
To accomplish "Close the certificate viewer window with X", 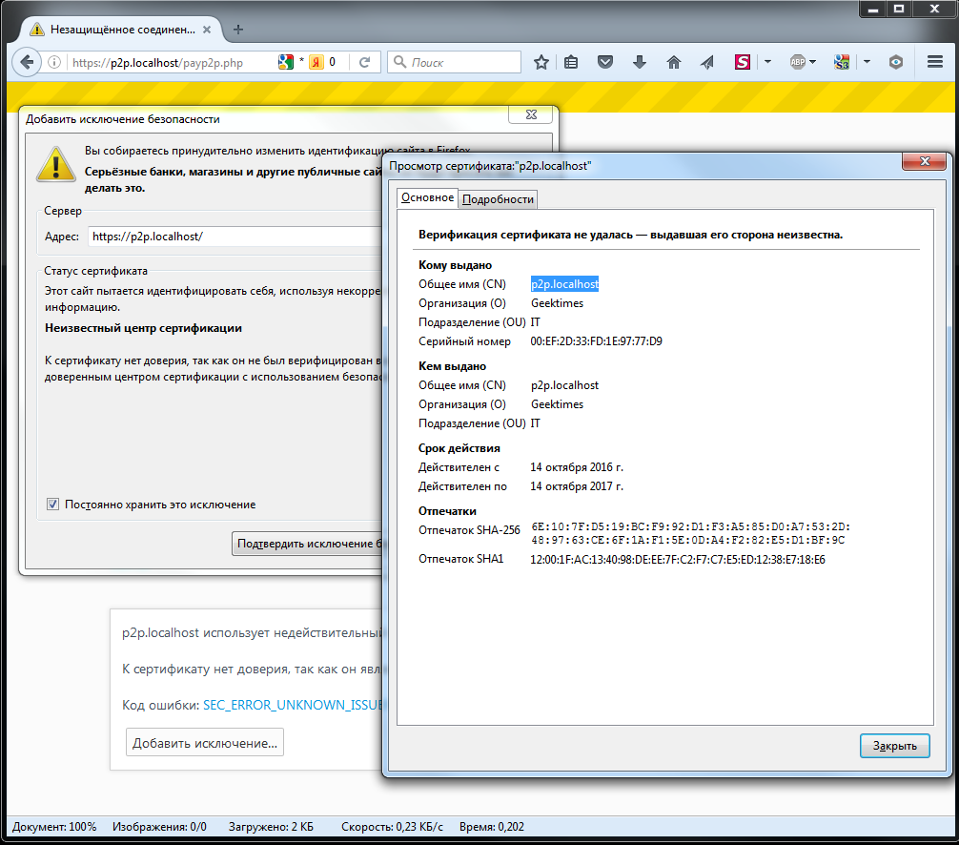I will point(924,161).
